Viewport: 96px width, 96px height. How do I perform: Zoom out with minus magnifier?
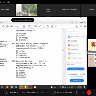pos(7,26)
